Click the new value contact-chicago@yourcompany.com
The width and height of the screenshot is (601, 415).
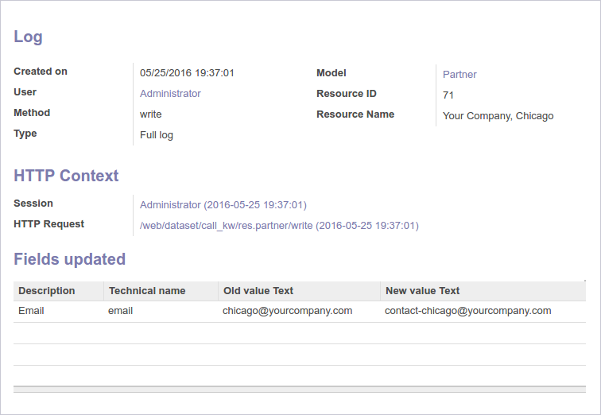pos(467,311)
